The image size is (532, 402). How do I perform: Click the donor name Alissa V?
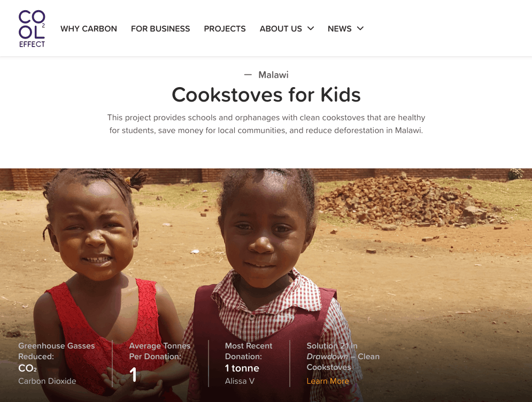[240, 381]
